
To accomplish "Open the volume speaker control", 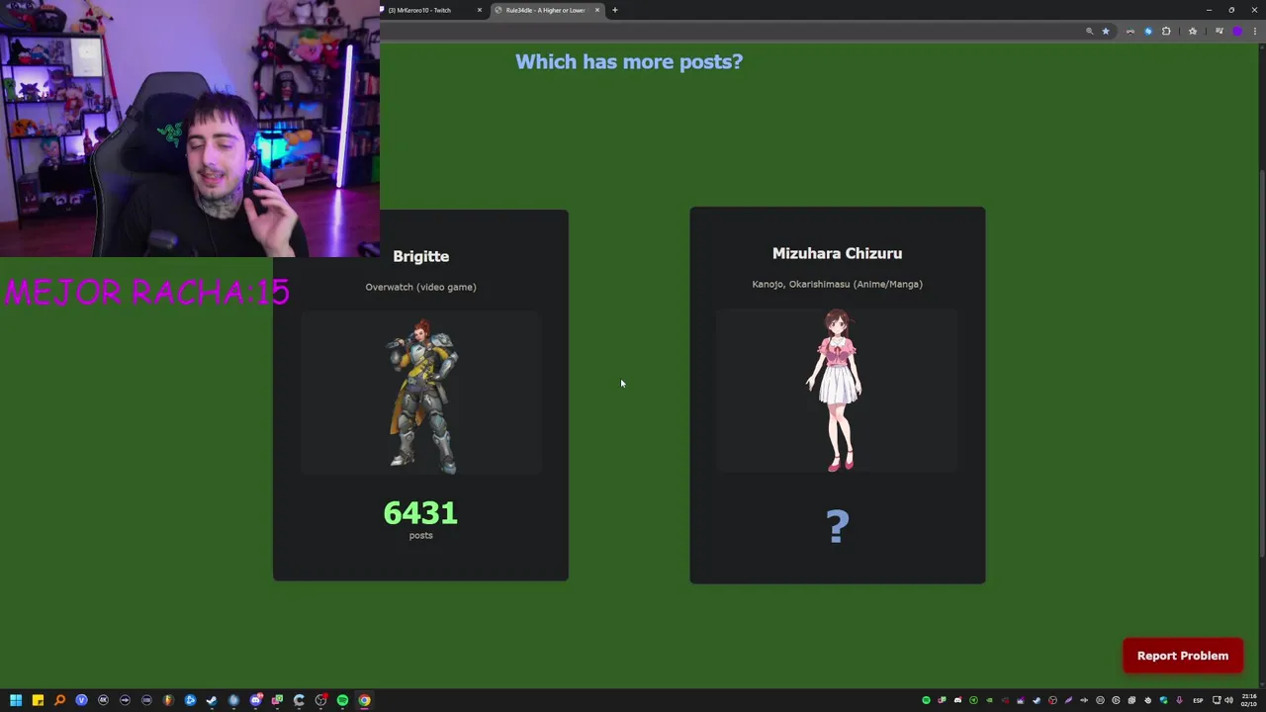I will tap(1229, 700).
